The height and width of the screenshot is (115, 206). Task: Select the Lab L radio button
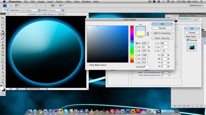[156, 43]
